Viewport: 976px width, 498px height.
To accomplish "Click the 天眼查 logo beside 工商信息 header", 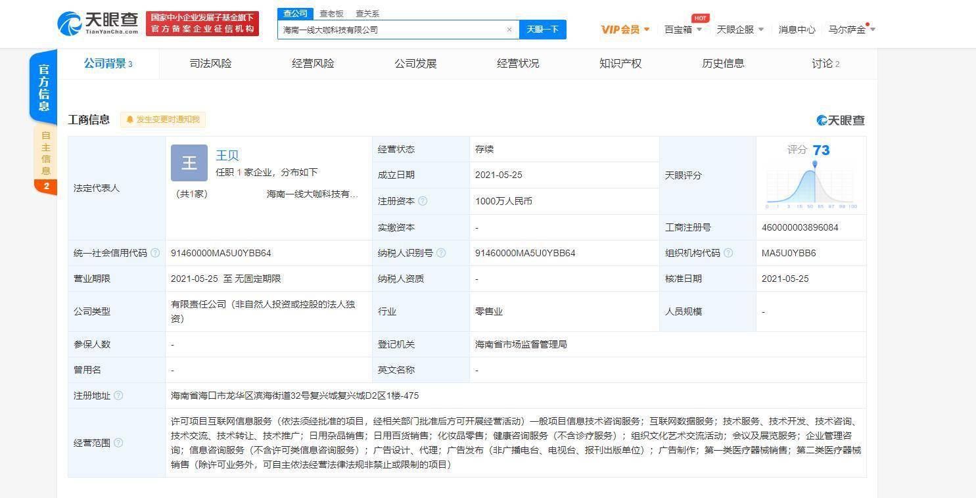I will [x=841, y=120].
